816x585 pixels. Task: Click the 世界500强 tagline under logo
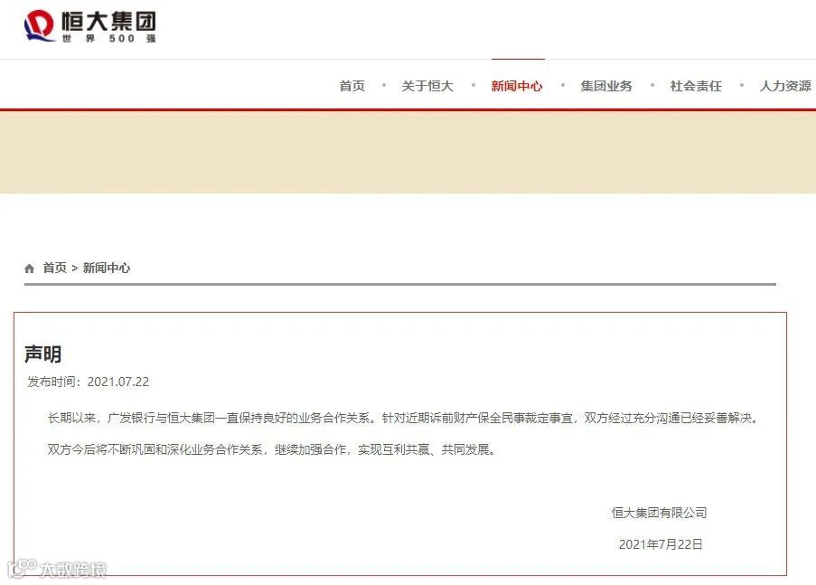coord(108,39)
